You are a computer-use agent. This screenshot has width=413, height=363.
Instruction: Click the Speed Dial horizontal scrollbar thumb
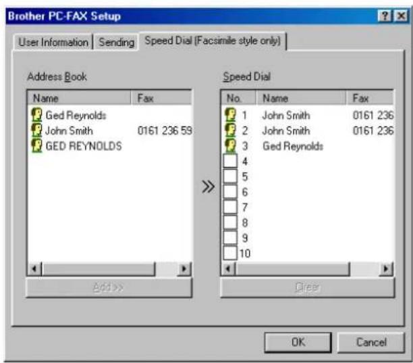[x=293, y=269]
